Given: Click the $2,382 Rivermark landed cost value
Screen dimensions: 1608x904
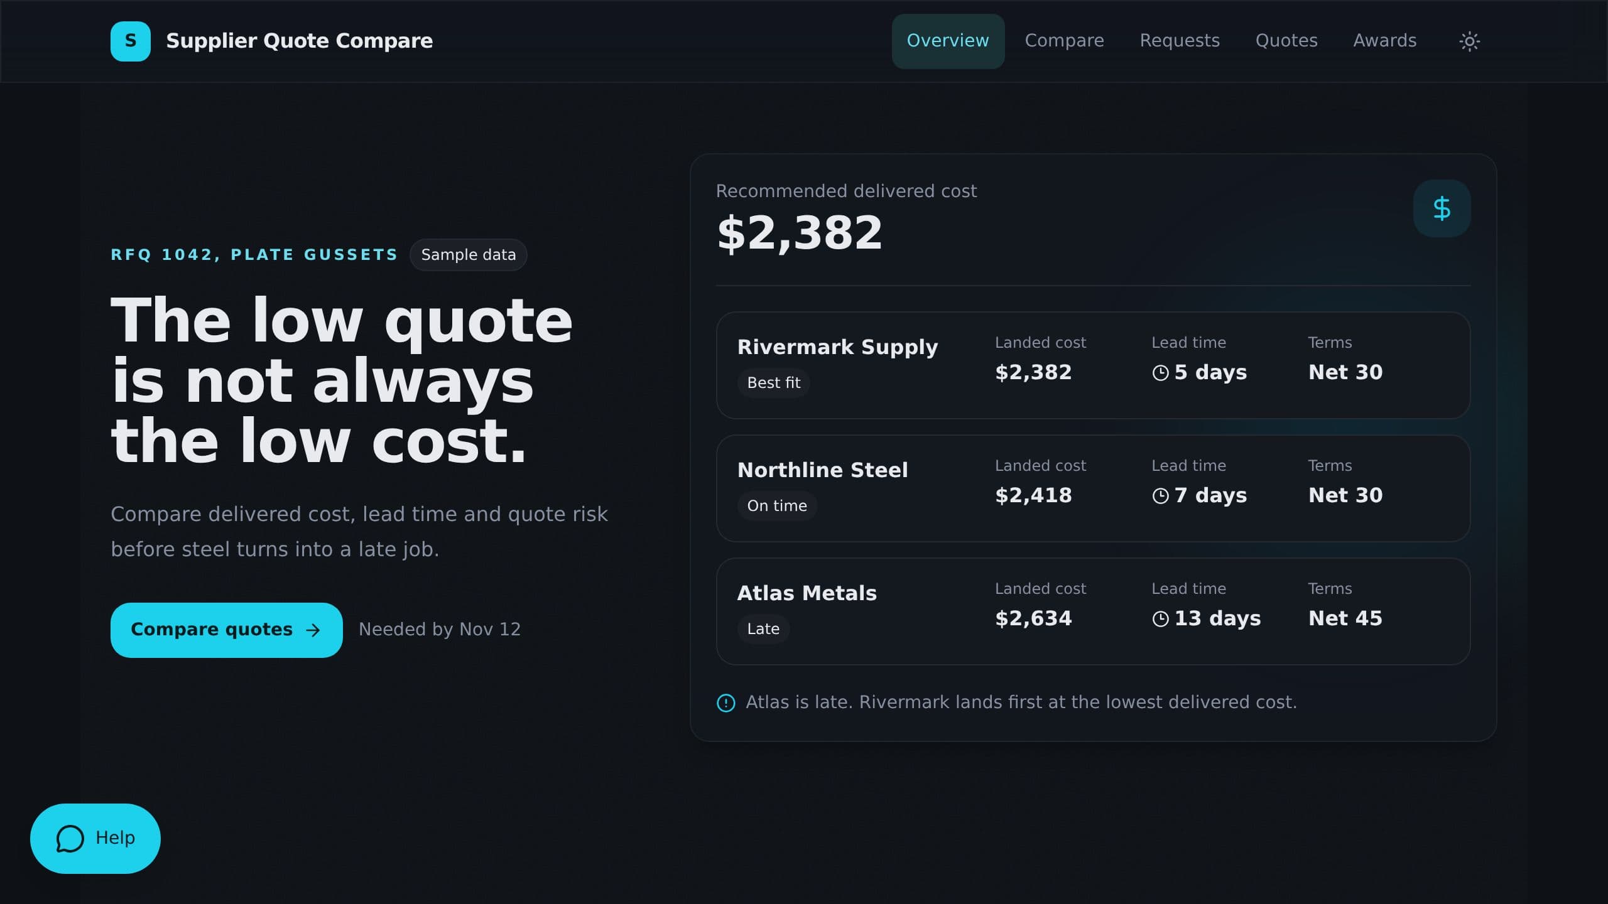Looking at the screenshot, I should (x=1033, y=373).
